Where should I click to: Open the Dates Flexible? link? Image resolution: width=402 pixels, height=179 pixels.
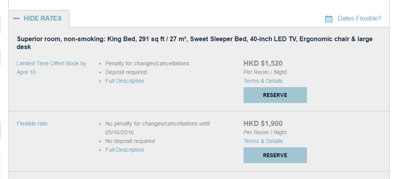[360, 19]
